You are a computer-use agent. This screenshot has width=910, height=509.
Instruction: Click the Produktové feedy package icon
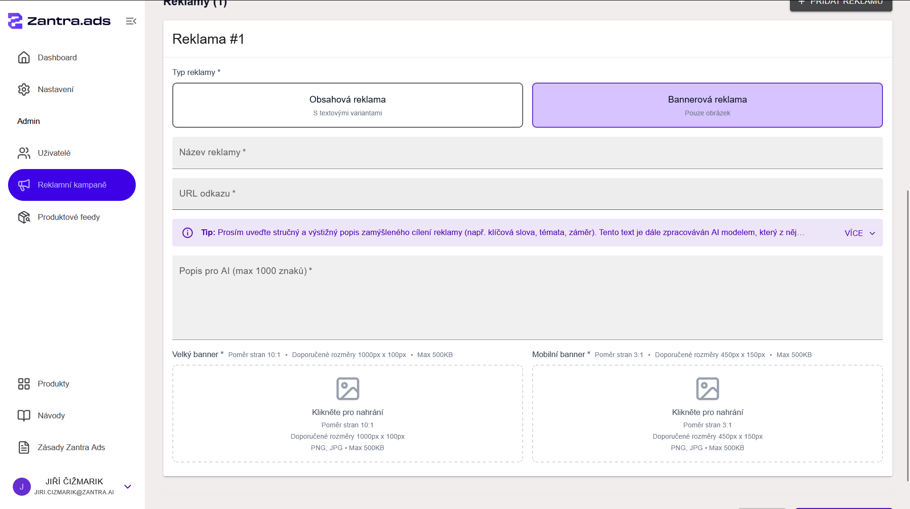point(24,217)
